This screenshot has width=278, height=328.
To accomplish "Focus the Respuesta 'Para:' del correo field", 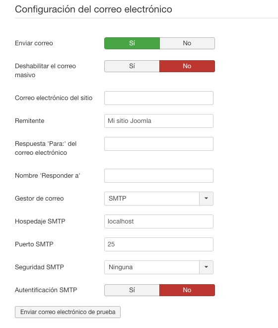I will 159,144.
